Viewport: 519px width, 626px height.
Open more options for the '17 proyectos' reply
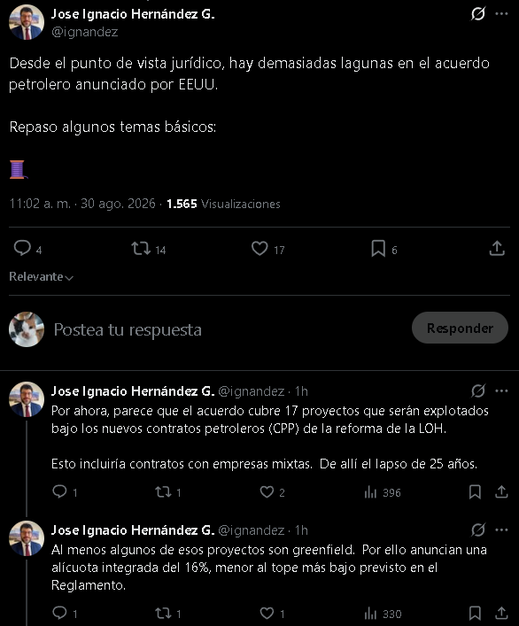501,390
